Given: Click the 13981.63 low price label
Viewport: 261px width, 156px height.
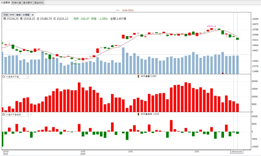Looking at the screenshot, I should coord(75,64).
